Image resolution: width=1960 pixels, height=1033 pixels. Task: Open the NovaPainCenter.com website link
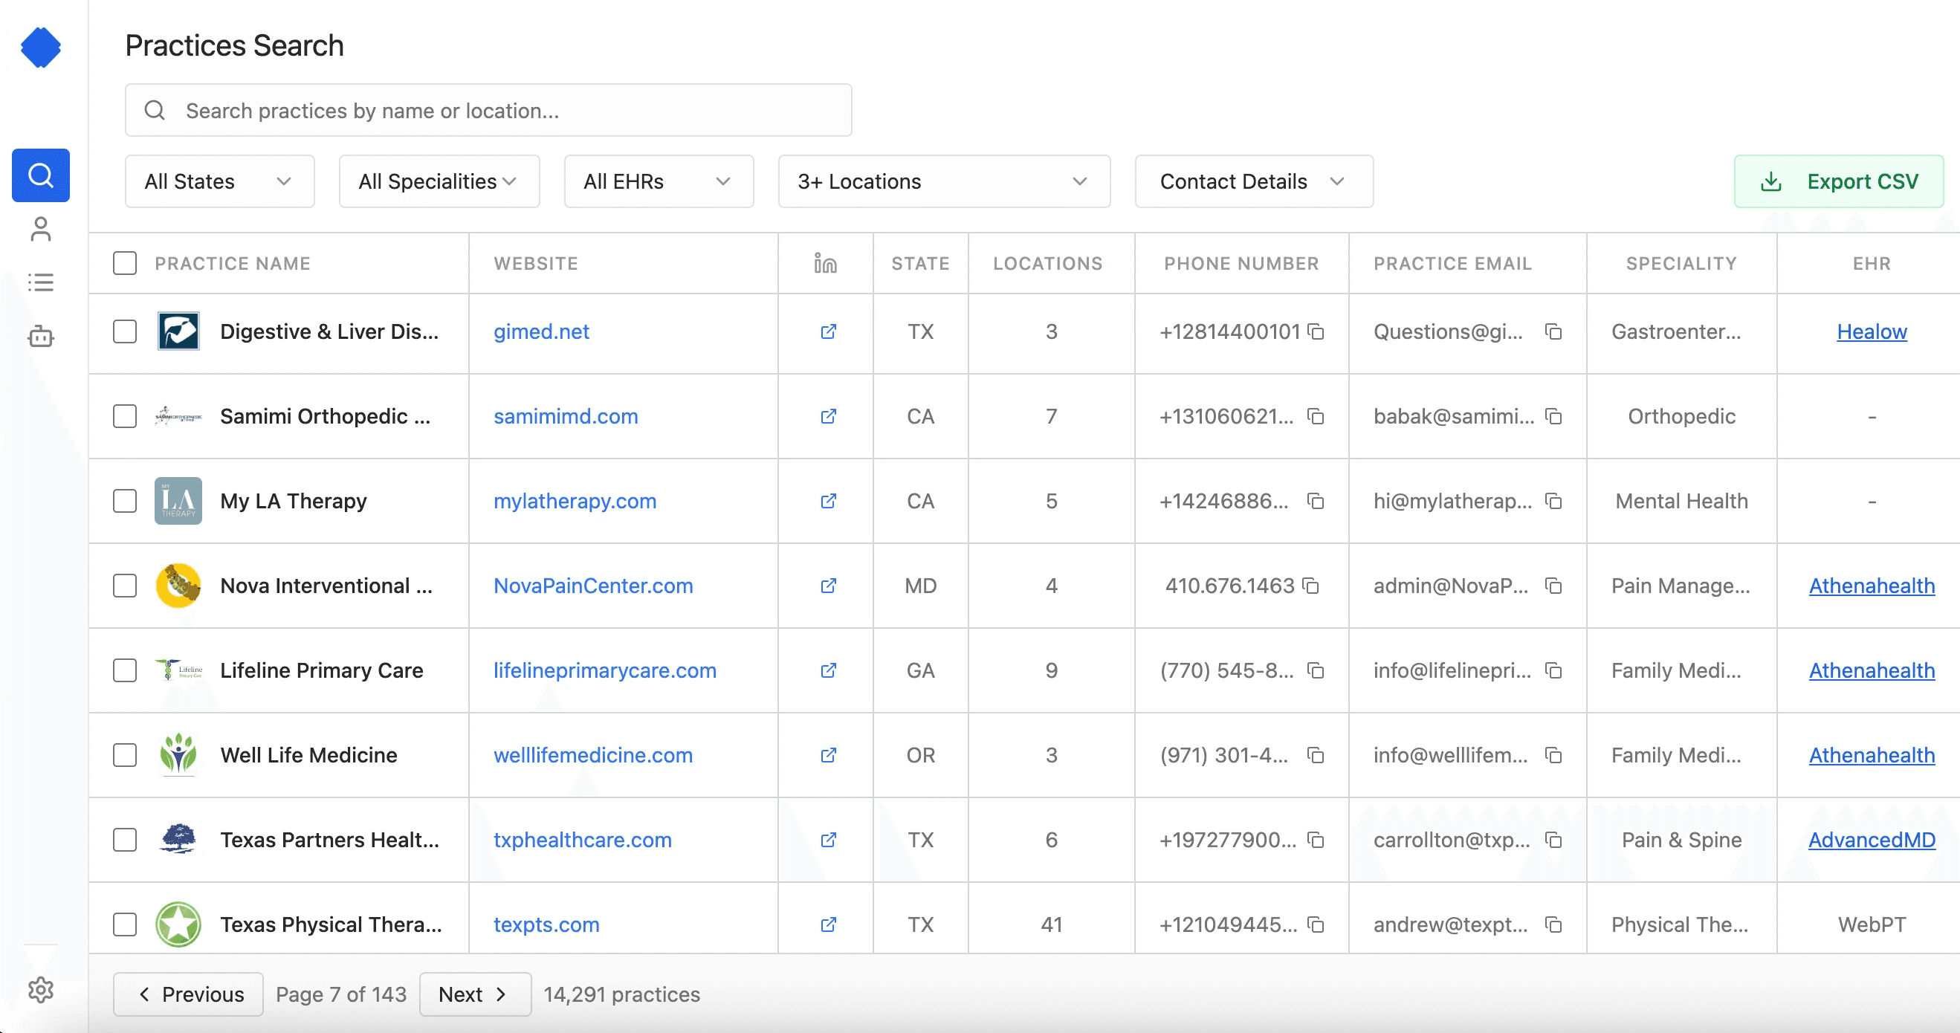click(592, 586)
